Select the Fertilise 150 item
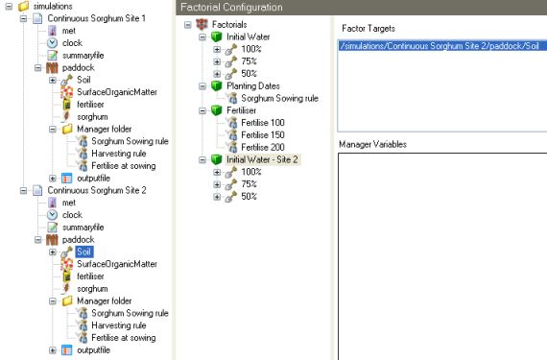 coord(263,135)
